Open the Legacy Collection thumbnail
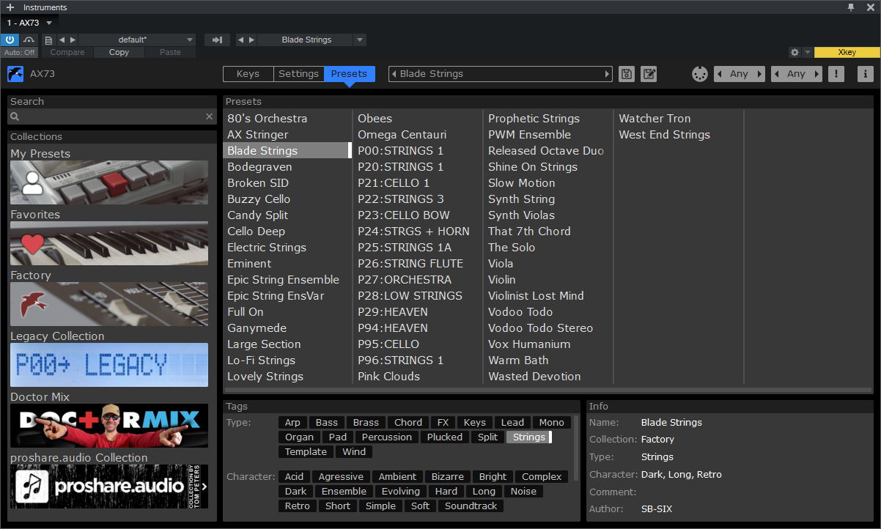This screenshot has width=881, height=529. tap(109, 365)
